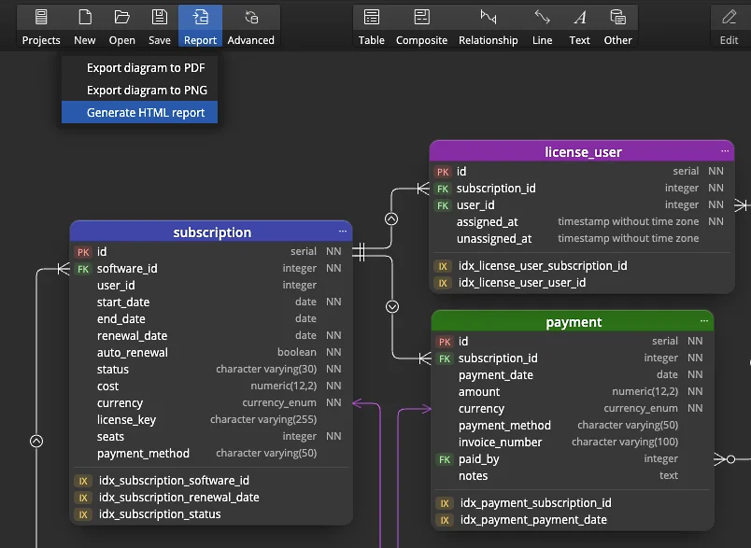Select the subscription table header

(211, 232)
